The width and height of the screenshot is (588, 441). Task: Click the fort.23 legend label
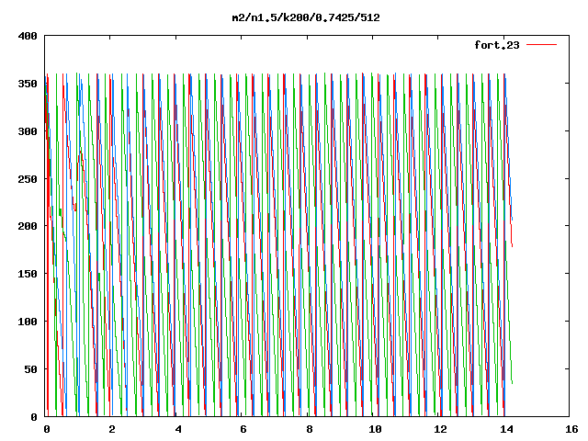click(496, 45)
